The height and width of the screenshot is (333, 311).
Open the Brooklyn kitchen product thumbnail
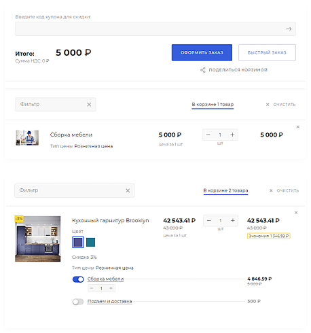click(38, 239)
